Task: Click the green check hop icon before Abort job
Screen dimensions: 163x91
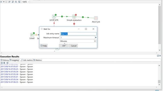Action: pyautogui.click(x=83, y=17)
